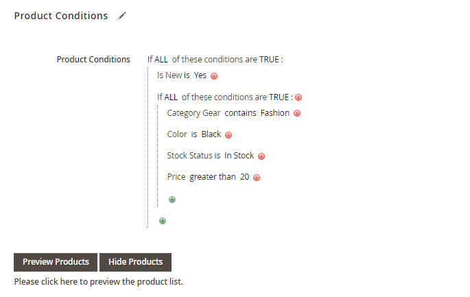Change the 'greater than' operator for Price
The image size is (470, 297).
pos(213,177)
